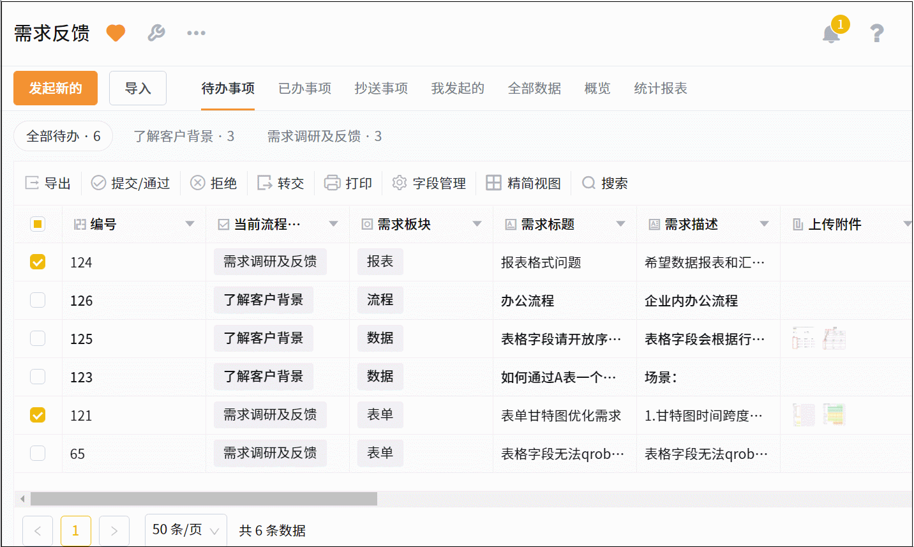Open second attachment thumbnail in row 125
914x547 pixels.
(x=834, y=338)
